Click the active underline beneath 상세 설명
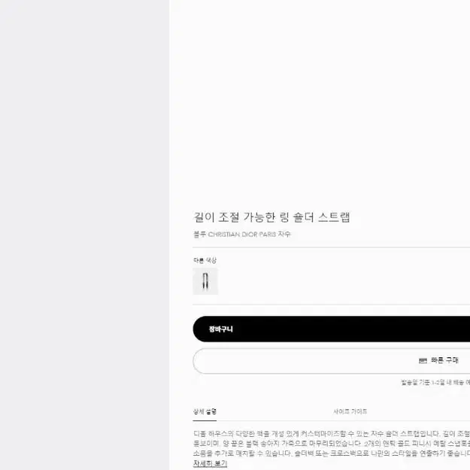 [x=205, y=420]
